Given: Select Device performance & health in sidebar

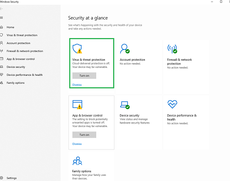Looking at the screenshot, I should click(x=25, y=75).
